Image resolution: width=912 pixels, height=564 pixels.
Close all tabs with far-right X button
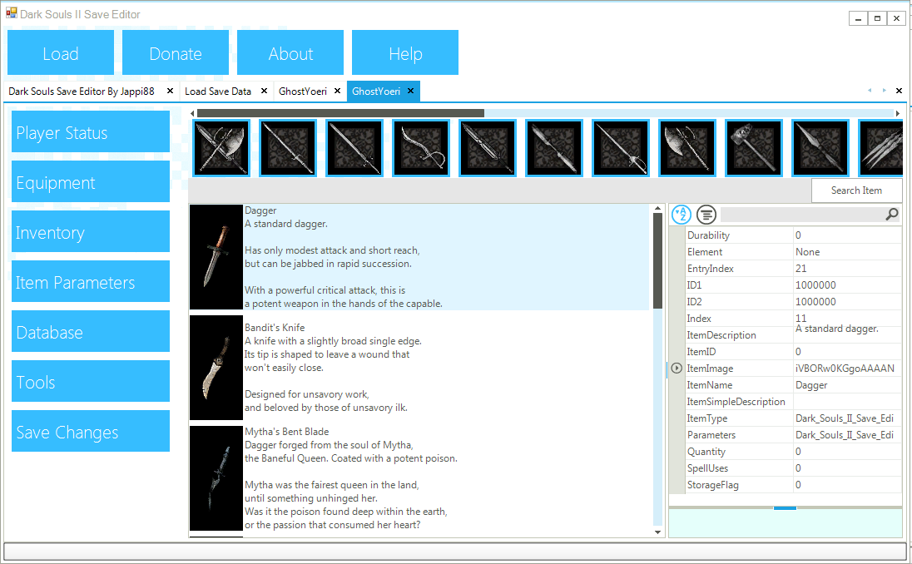coord(899,91)
